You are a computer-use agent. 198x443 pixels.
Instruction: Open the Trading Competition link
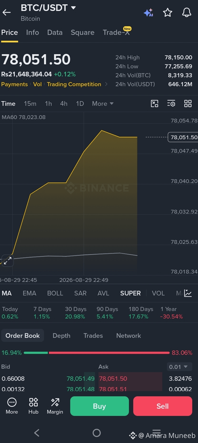74,84
